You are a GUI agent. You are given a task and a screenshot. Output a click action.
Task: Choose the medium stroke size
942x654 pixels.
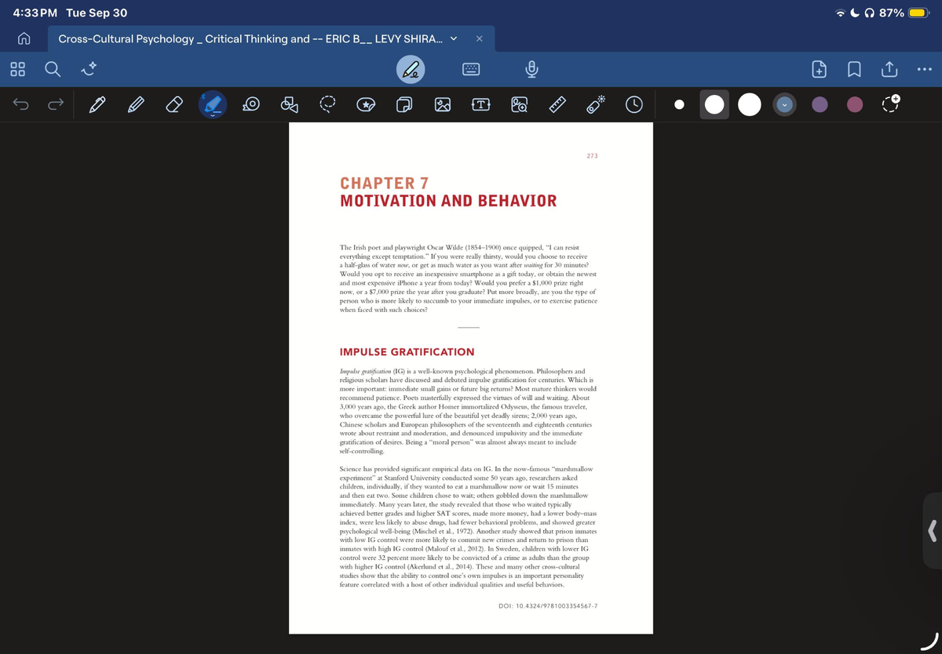[714, 105]
